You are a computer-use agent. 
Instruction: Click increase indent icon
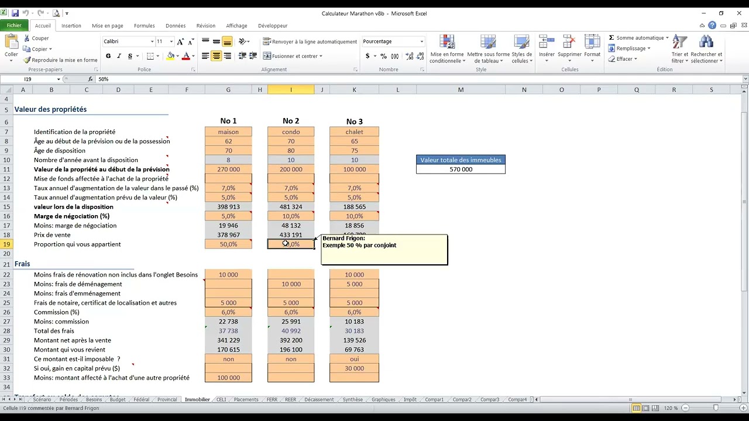[x=253, y=56]
